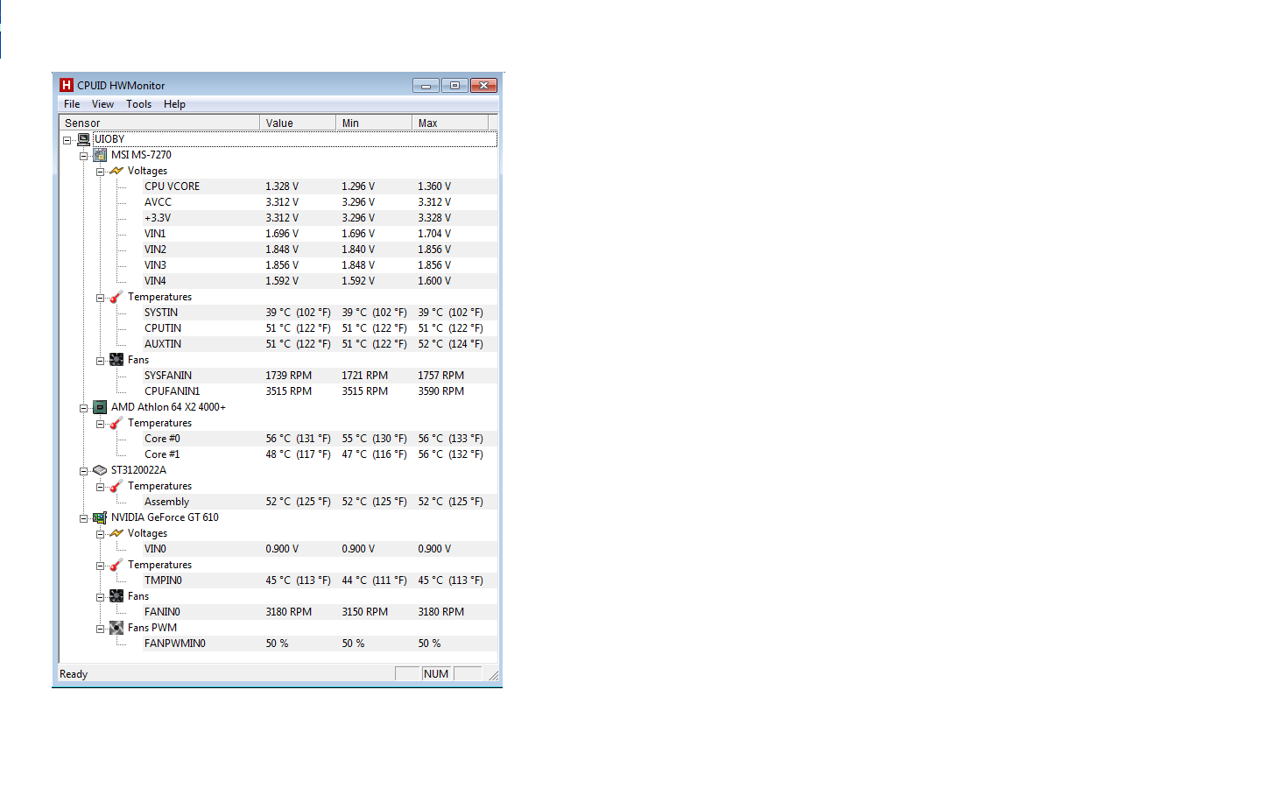Click the AMD Athlon 64 X2 CPU icon
The image size is (1261, 788).
pyautogui.click(x=100, y=407)
